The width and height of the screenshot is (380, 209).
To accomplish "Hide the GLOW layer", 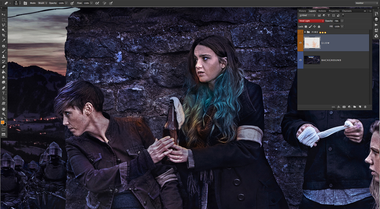I will click(x=300, y=43).
